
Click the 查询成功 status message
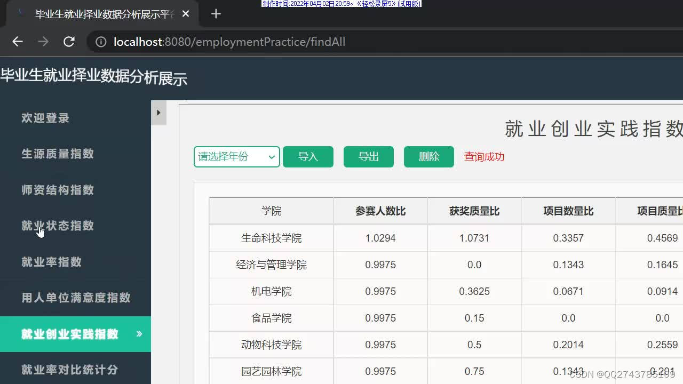[x=484, y=157]
